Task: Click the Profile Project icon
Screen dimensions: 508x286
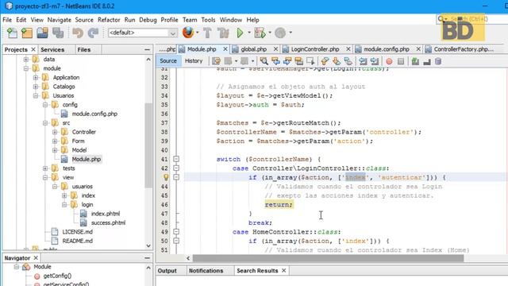Action: pyautogui.click(x=280, y=33)
